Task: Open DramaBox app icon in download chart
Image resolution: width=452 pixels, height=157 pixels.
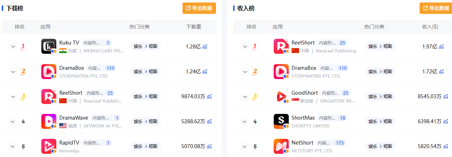Action: pyautogui.click(x=49, y=72)
